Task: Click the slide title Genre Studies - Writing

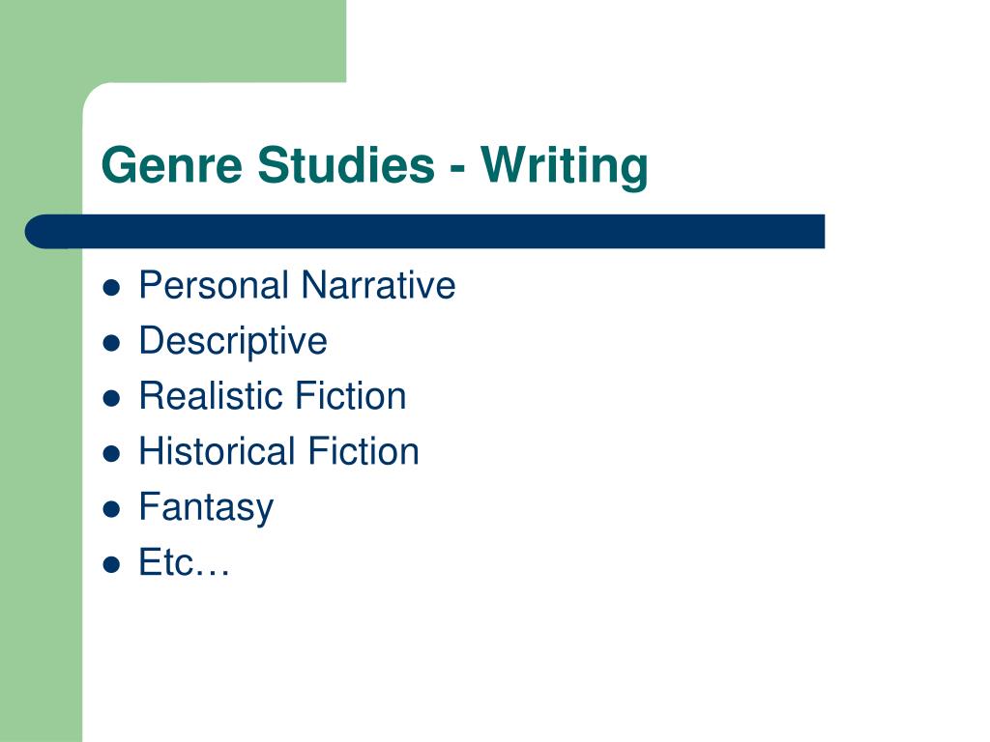Action: coord(374,166)
